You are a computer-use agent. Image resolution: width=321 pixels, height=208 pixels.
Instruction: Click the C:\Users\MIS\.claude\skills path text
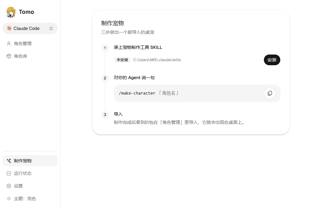(157, 60)
